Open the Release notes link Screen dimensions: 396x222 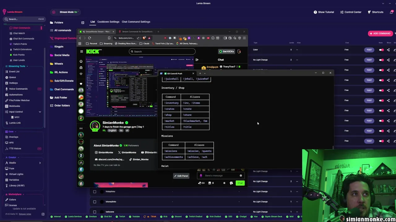coord(25,214)
